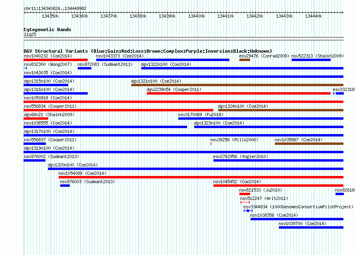Click the red bracket glyph under nsv512247

coord(245,202)
